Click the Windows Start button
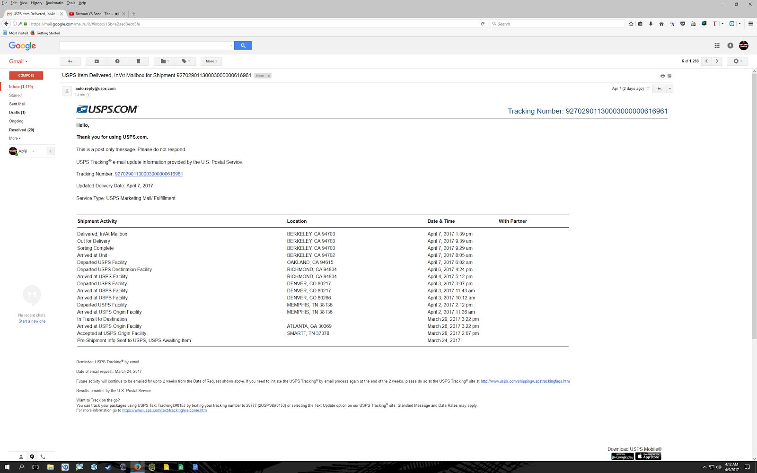 [x=7, y=467]
